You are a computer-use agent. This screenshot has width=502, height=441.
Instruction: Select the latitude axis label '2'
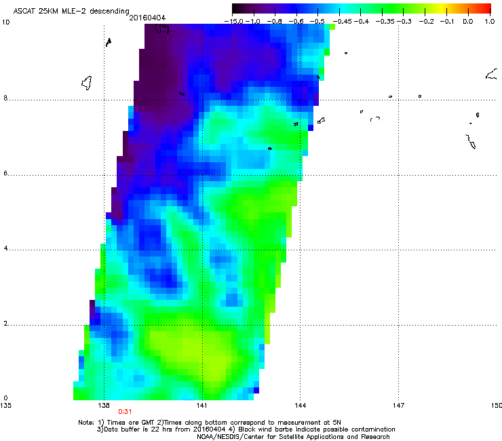(5, 324)
